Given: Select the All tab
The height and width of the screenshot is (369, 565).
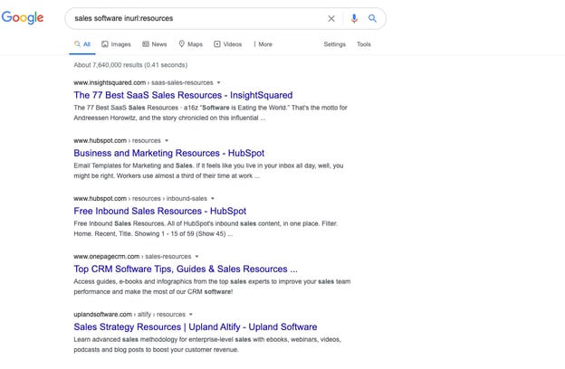Looking at the screenshot, I should point(82,44).
